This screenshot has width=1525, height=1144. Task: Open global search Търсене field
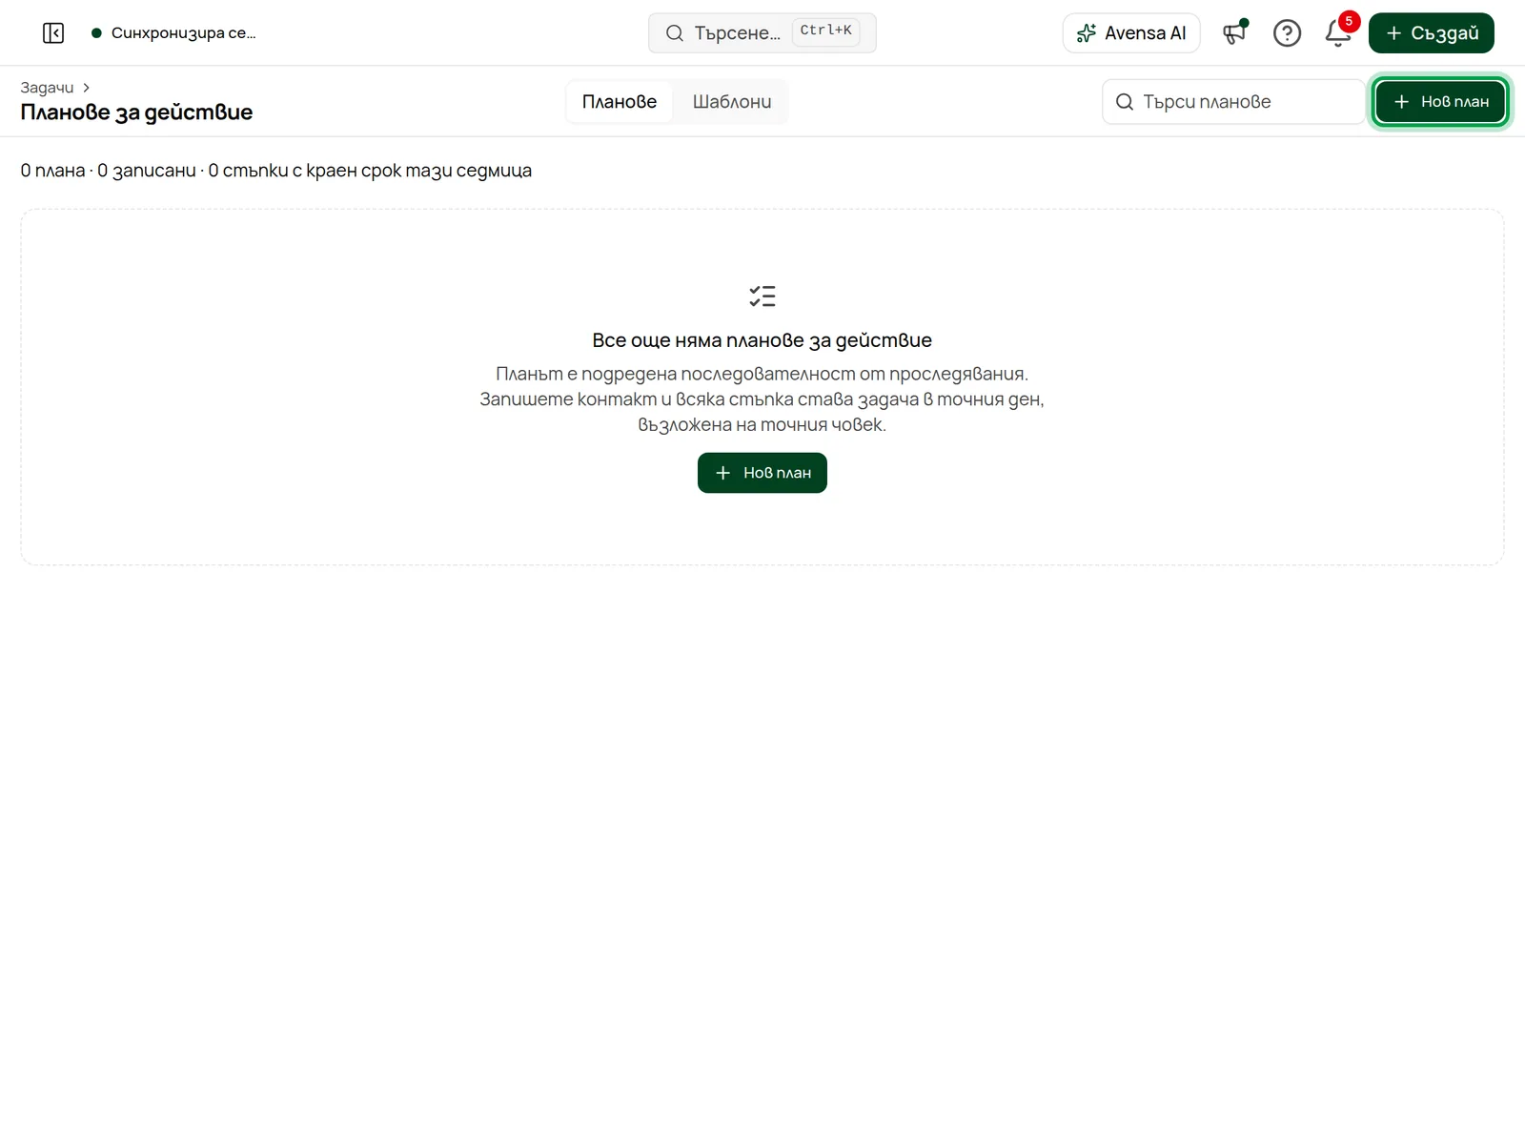pyautogui.click(x=762, y=33)
